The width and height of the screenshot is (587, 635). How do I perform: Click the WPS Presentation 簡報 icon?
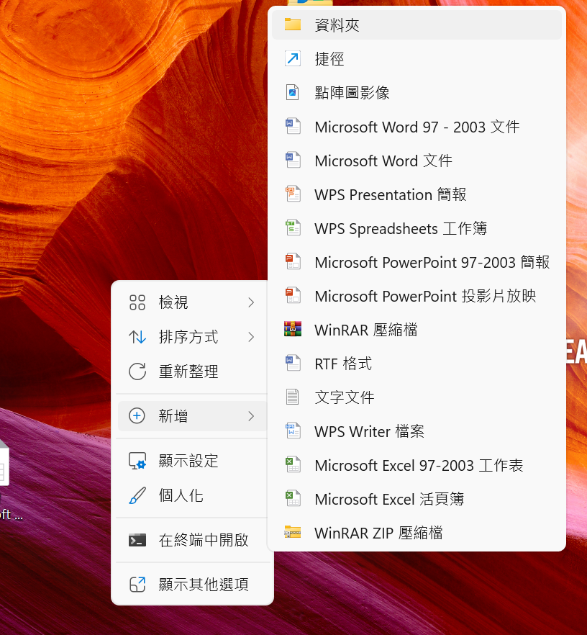(x=293, y=194)
